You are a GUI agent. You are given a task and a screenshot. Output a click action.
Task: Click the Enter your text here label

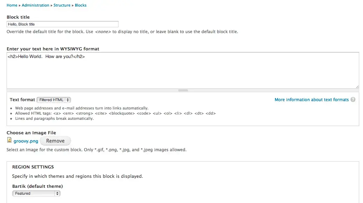(x=53, y=49)
